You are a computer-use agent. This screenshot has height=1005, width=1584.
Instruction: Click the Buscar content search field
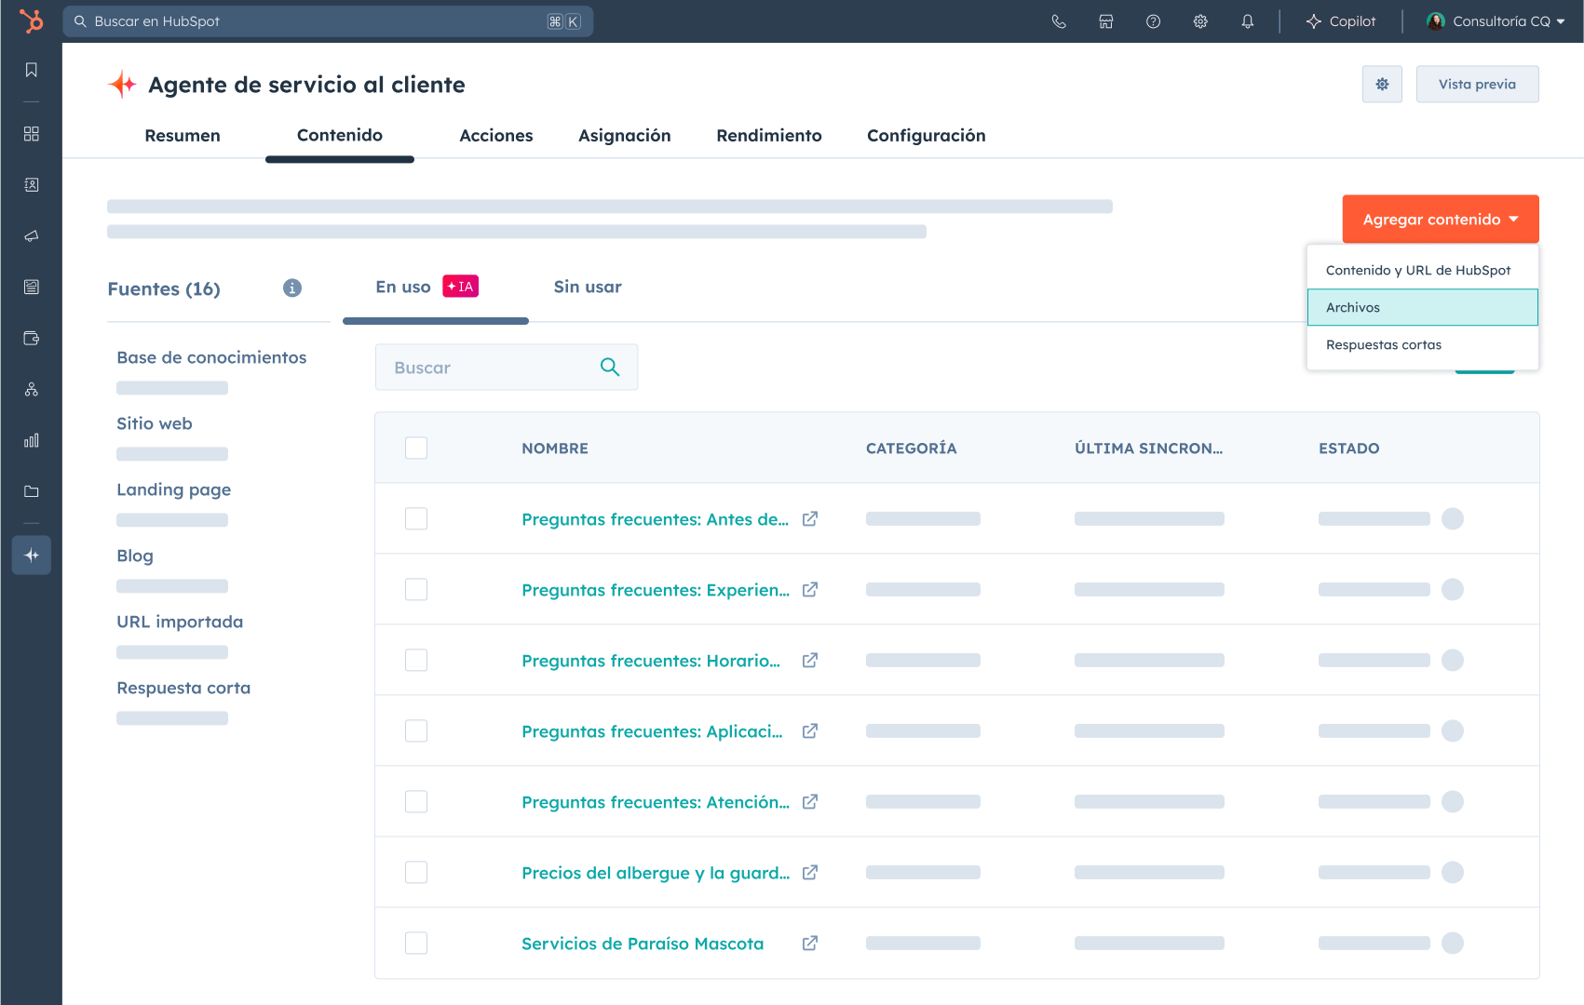[x=507, y=367]
